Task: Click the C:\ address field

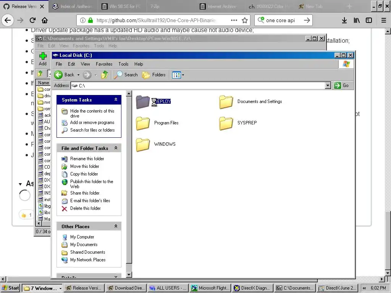Action: [198, 85]
